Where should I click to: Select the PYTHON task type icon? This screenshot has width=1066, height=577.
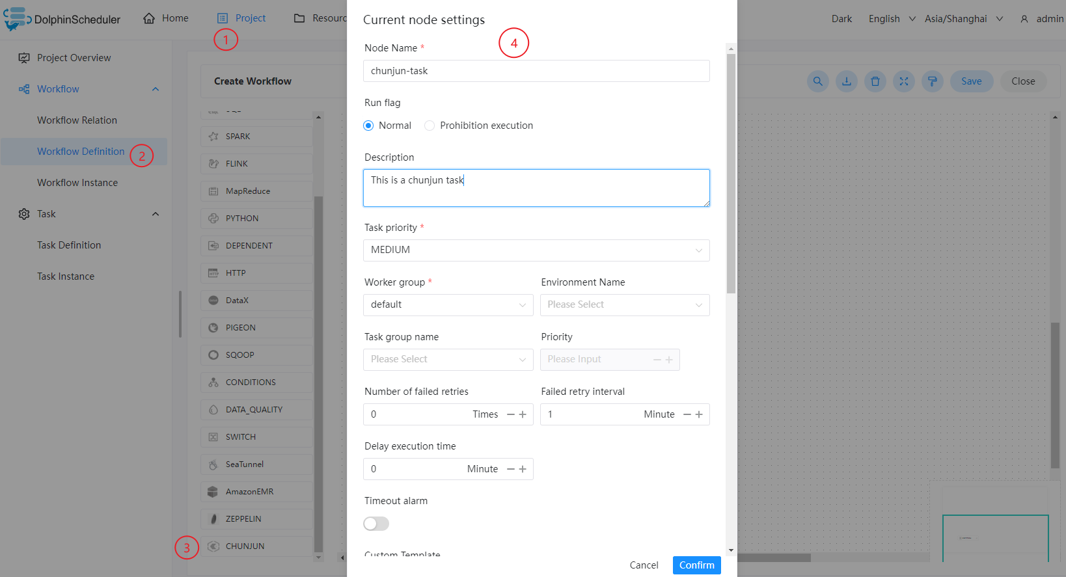tap(213, 219)
